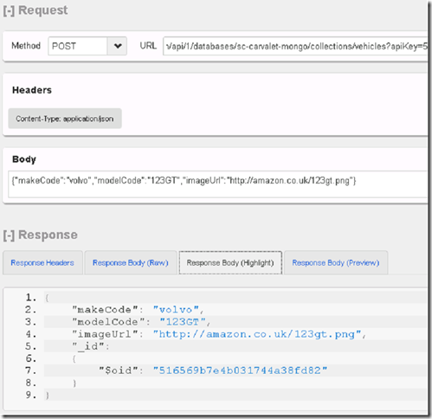Collapse the Request section
Screen dimensions: 432x419
9,10
